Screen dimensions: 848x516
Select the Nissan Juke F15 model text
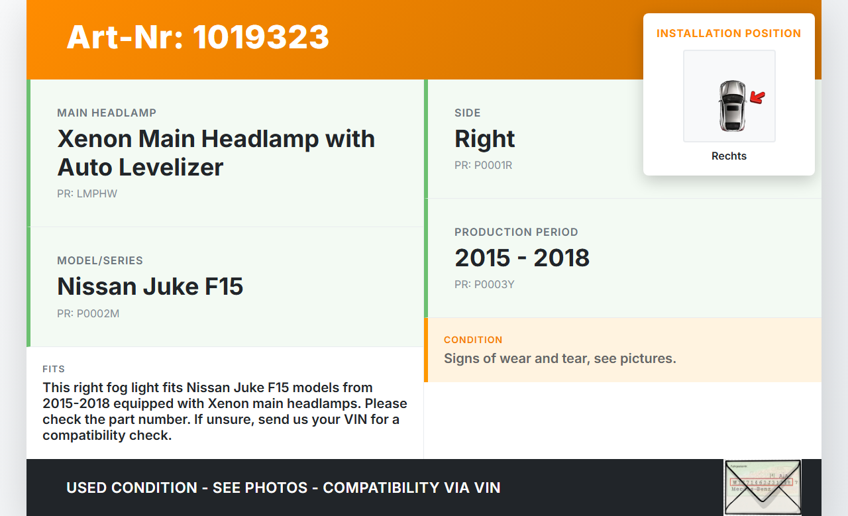(x=150, y=286)
